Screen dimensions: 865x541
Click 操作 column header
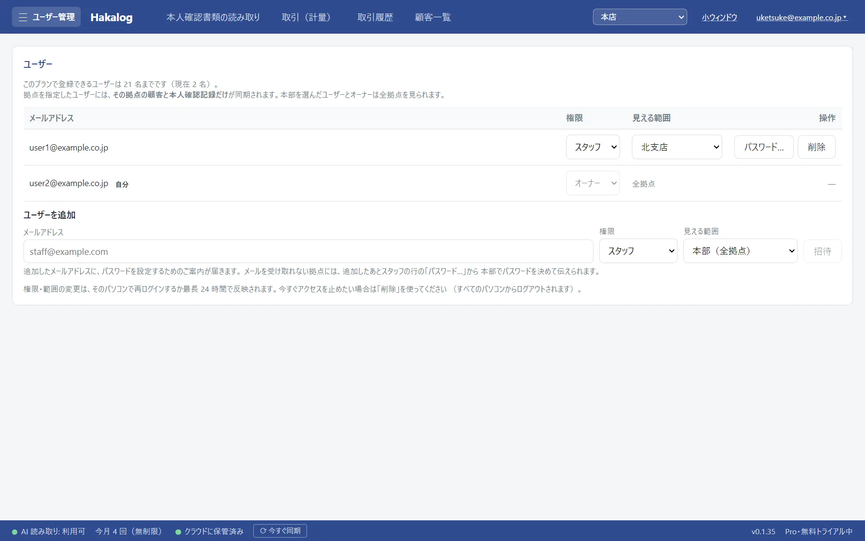click(x=827, y=118)
